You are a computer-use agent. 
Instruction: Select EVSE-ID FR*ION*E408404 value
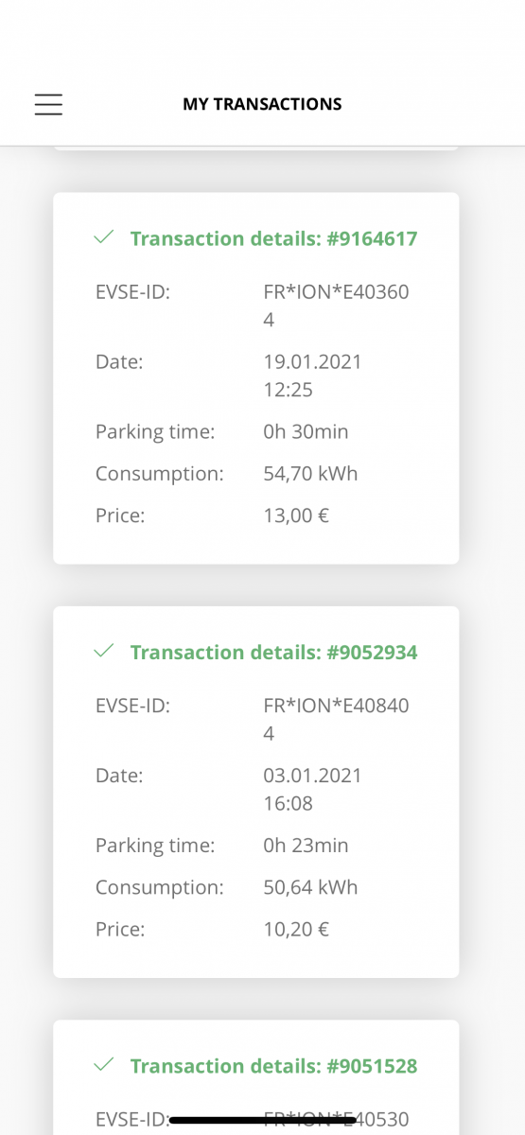coord(336,719)
